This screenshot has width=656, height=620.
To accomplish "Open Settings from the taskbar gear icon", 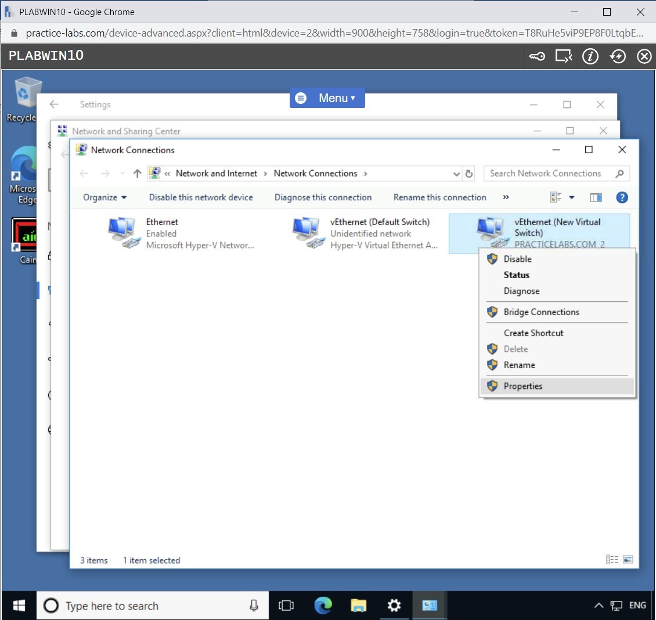I will (394, 605).
